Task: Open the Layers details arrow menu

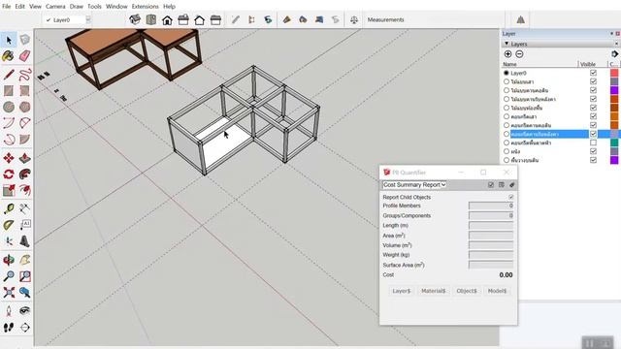Action: click(x=614, y=54)
